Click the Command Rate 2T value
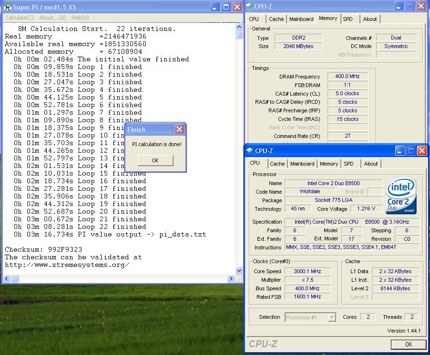This screenshot has height=355, width=430. pos(348,136)
